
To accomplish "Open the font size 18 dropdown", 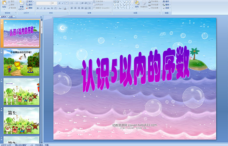I will 54,3.
